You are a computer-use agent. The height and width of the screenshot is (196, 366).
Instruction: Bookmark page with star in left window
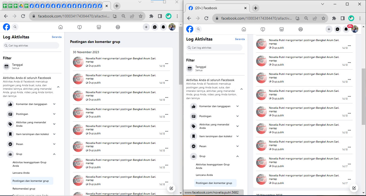pyautogui.click(x=141, y=16)
